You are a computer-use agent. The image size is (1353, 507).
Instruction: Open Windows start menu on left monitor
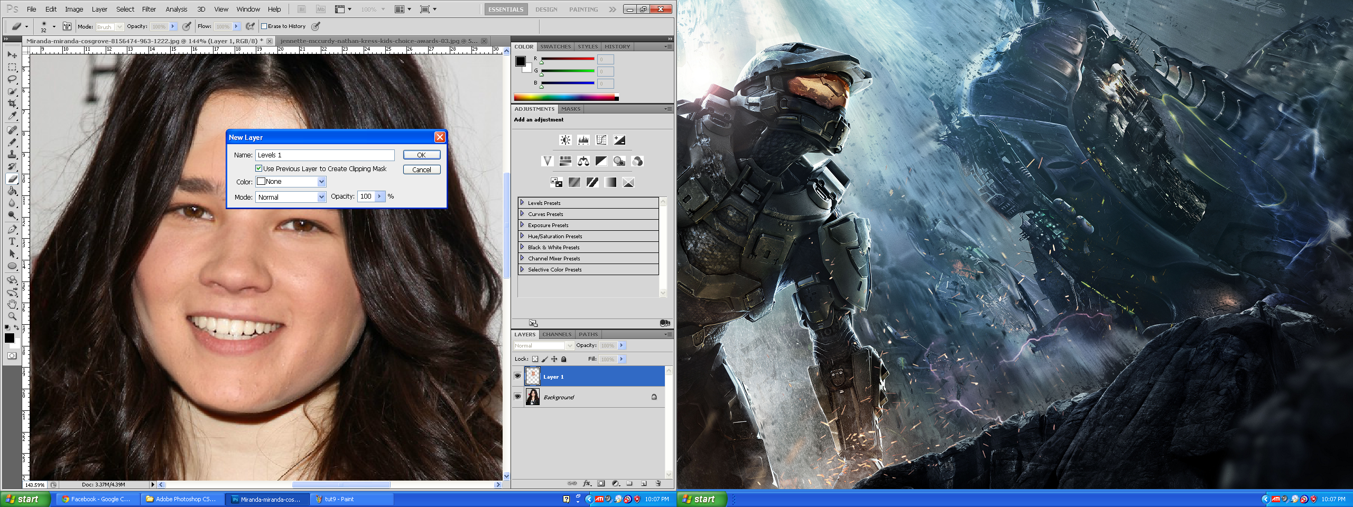[x=25, y=499]
